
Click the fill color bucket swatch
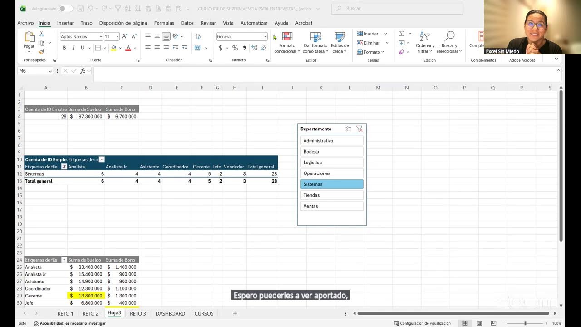pyautogui.click(x=113, y=48)
